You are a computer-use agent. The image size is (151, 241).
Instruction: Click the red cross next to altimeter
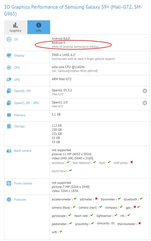pyautogui.click(x=96, y=199)
